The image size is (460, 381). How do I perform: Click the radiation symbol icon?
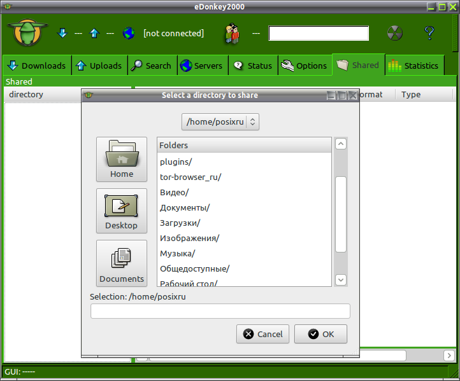coord(395,33)
